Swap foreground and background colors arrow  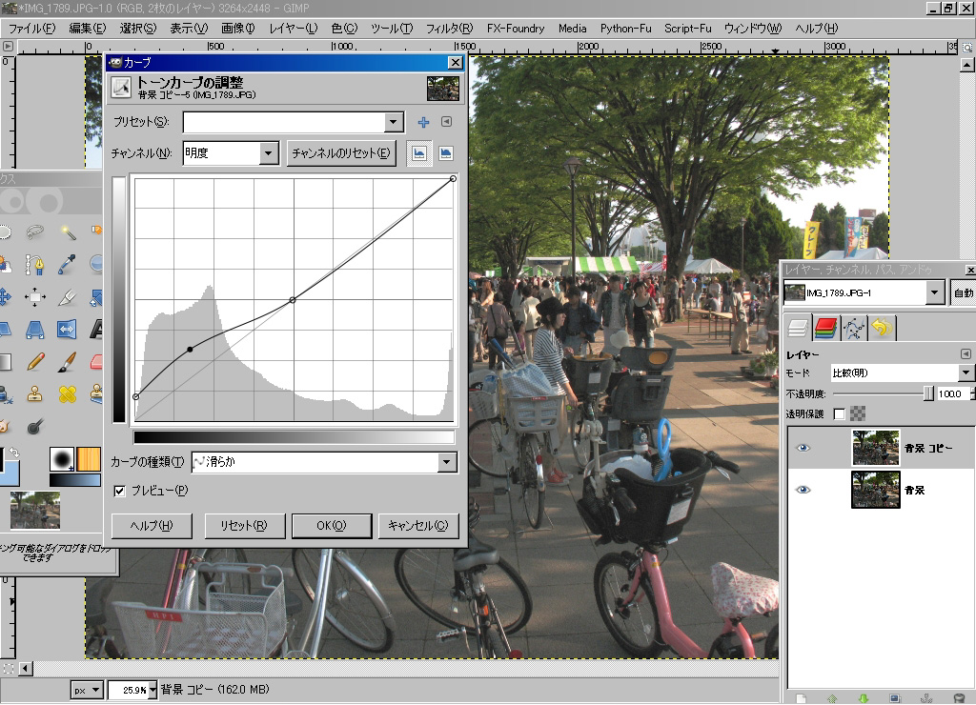click(x=13, y=453)
